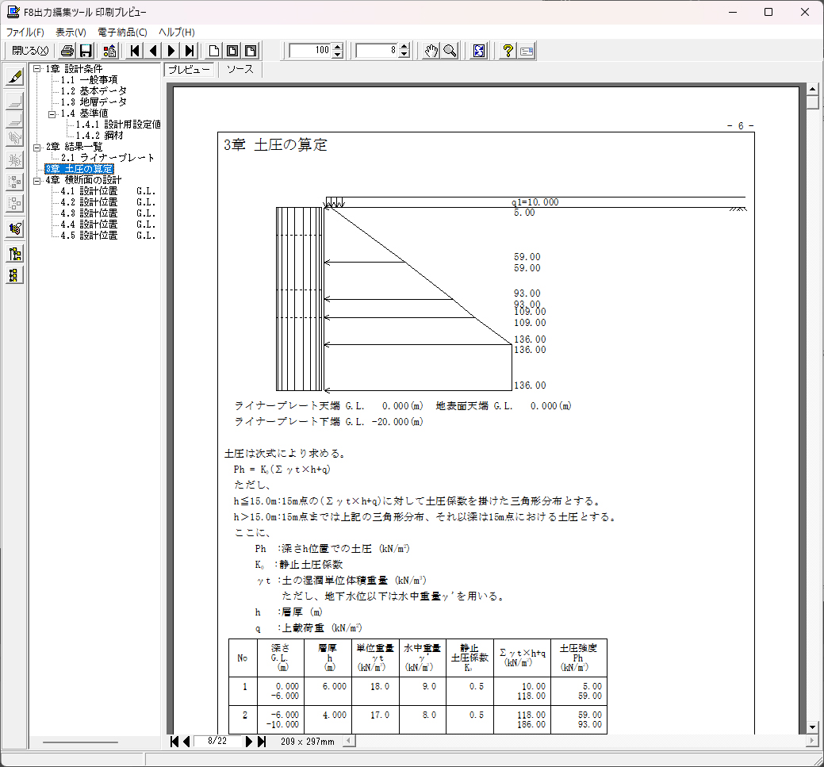Select the blank single-page layout icon
The height and width of the screenshot is (767, 824).
tap(214, 51)
